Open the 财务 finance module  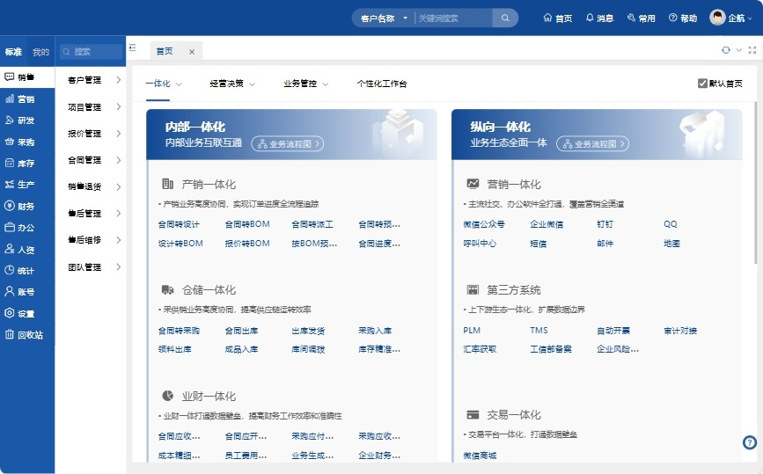20,206
